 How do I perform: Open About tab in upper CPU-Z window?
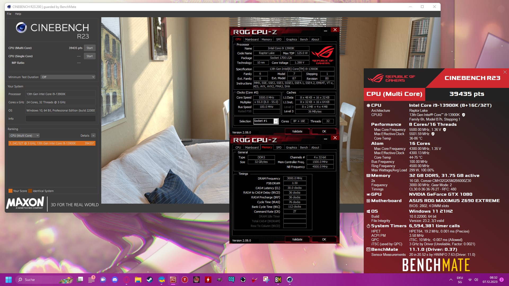(315, 39)
